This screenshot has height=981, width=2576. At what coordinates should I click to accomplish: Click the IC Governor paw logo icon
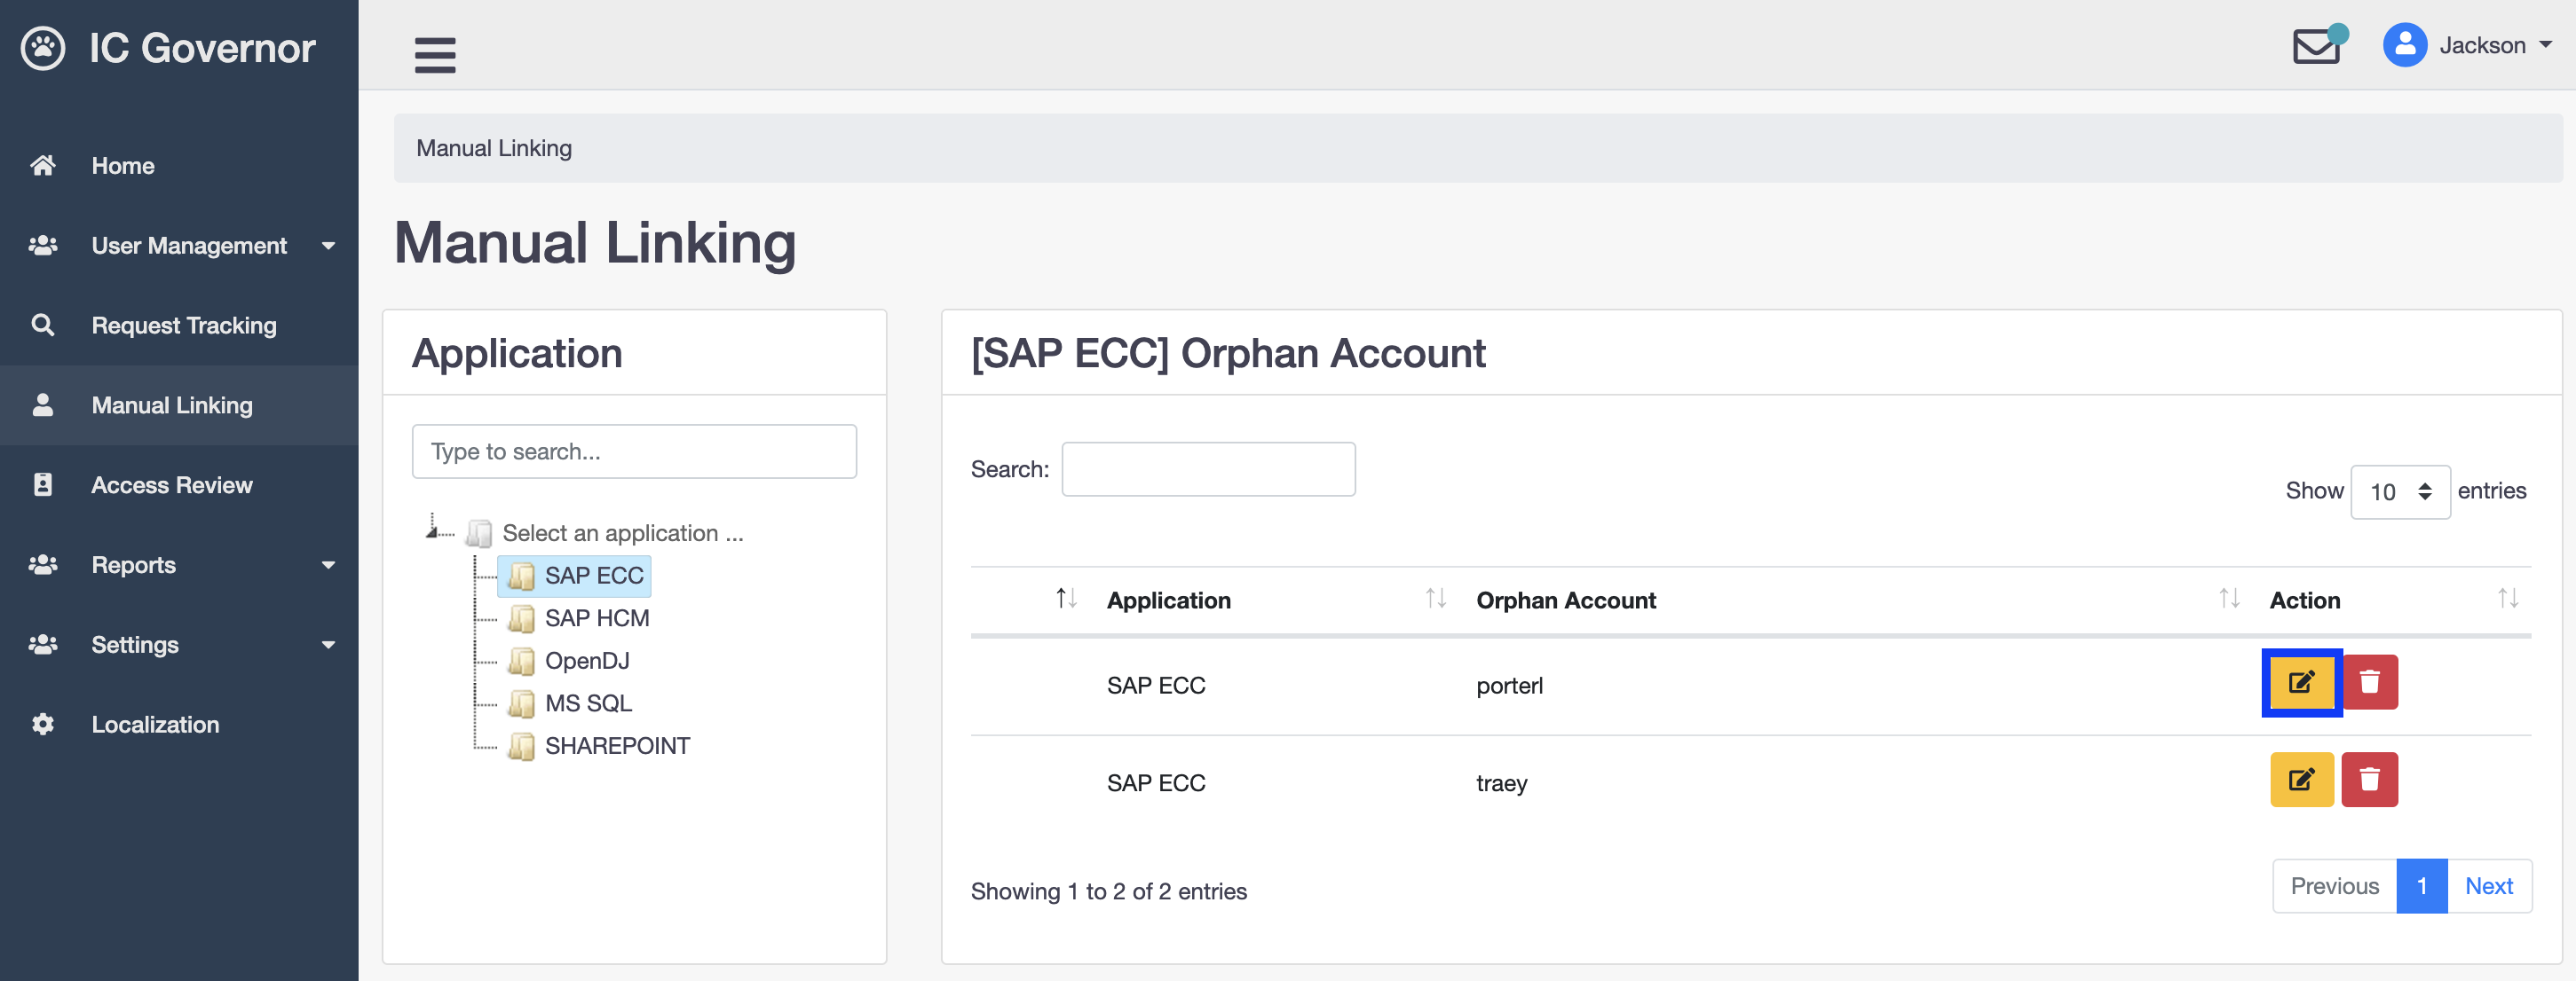click(x=41, y=46)
